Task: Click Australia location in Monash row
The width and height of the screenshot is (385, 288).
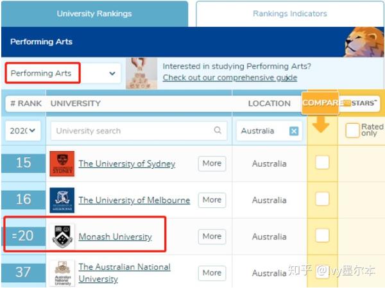Action: 269,237
